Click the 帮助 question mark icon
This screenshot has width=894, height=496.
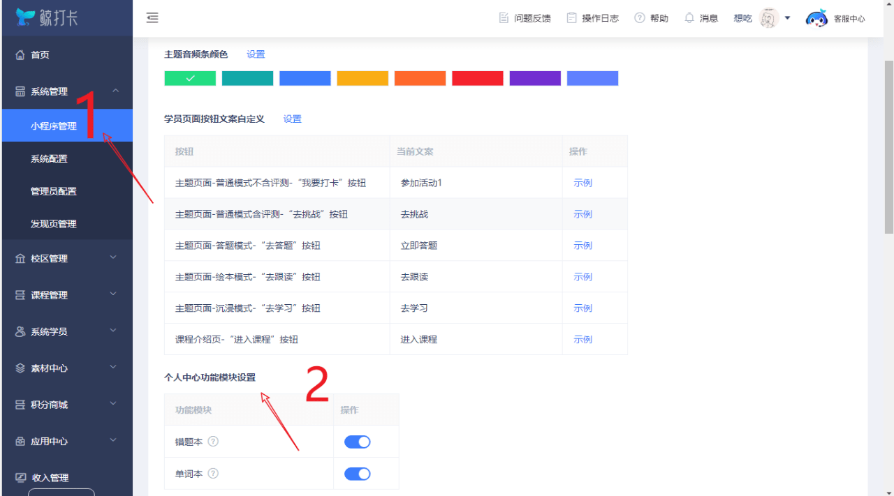coord(639,18)
